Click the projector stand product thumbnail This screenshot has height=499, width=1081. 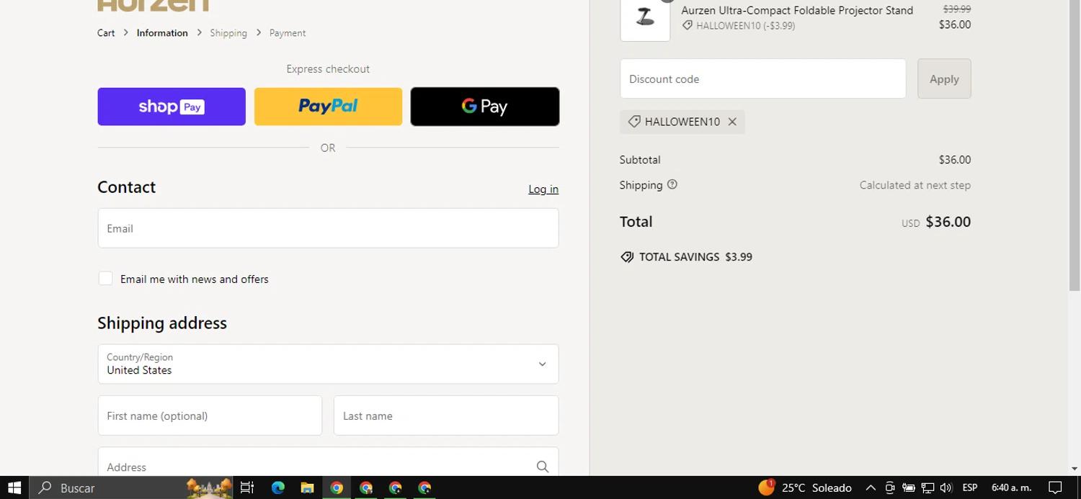[x=645, y=17]
